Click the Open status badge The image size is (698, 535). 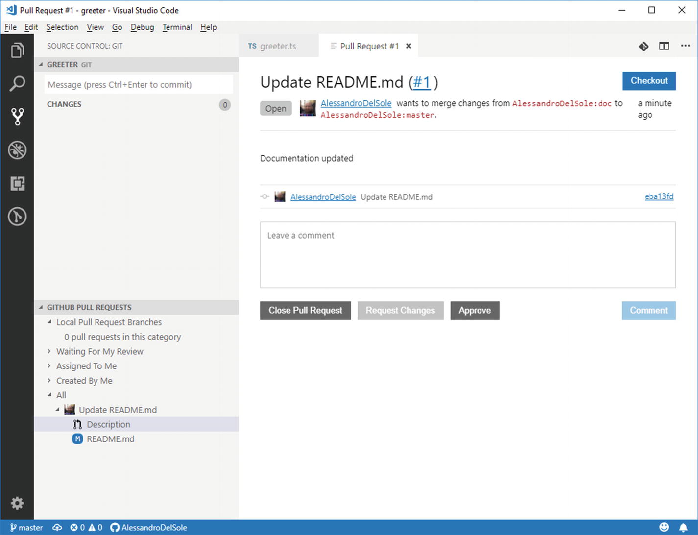pos(276,108)
